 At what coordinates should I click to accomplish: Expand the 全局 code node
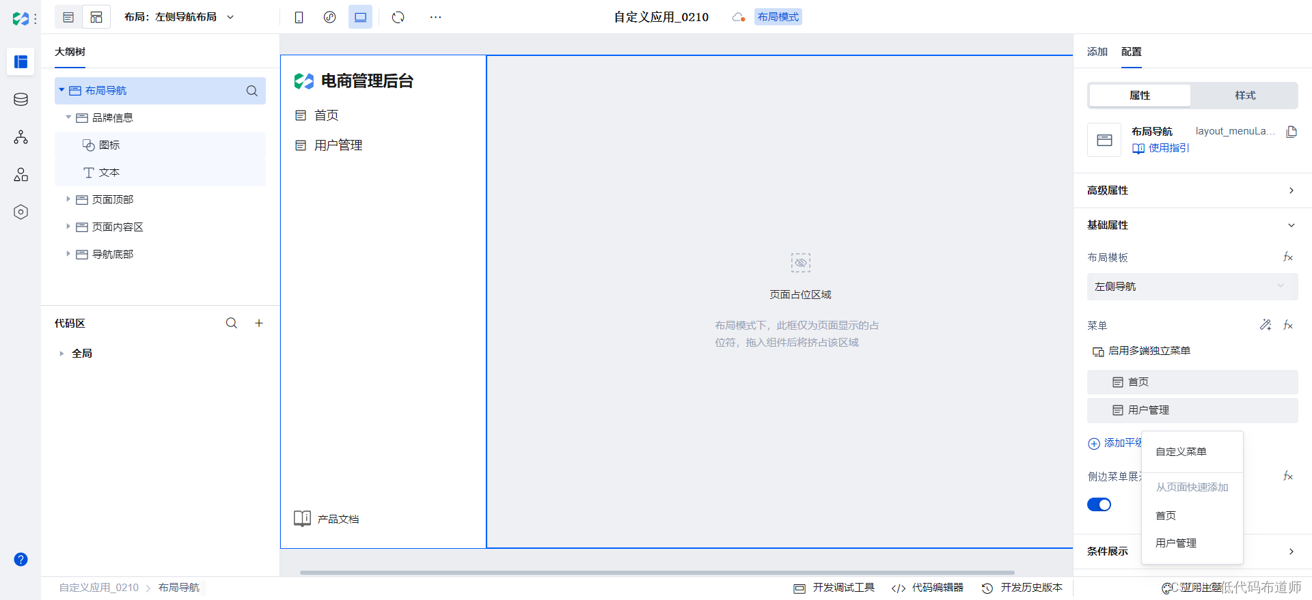[x=61, y=354]
